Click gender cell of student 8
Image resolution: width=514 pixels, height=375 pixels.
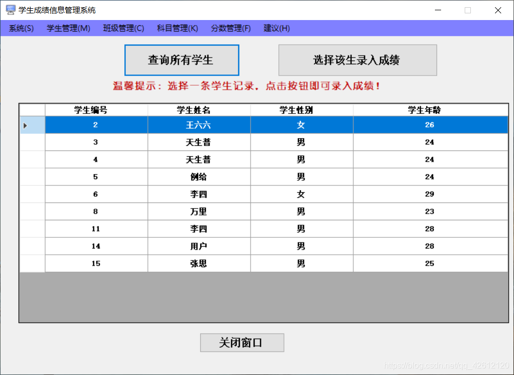pos(302,212)
